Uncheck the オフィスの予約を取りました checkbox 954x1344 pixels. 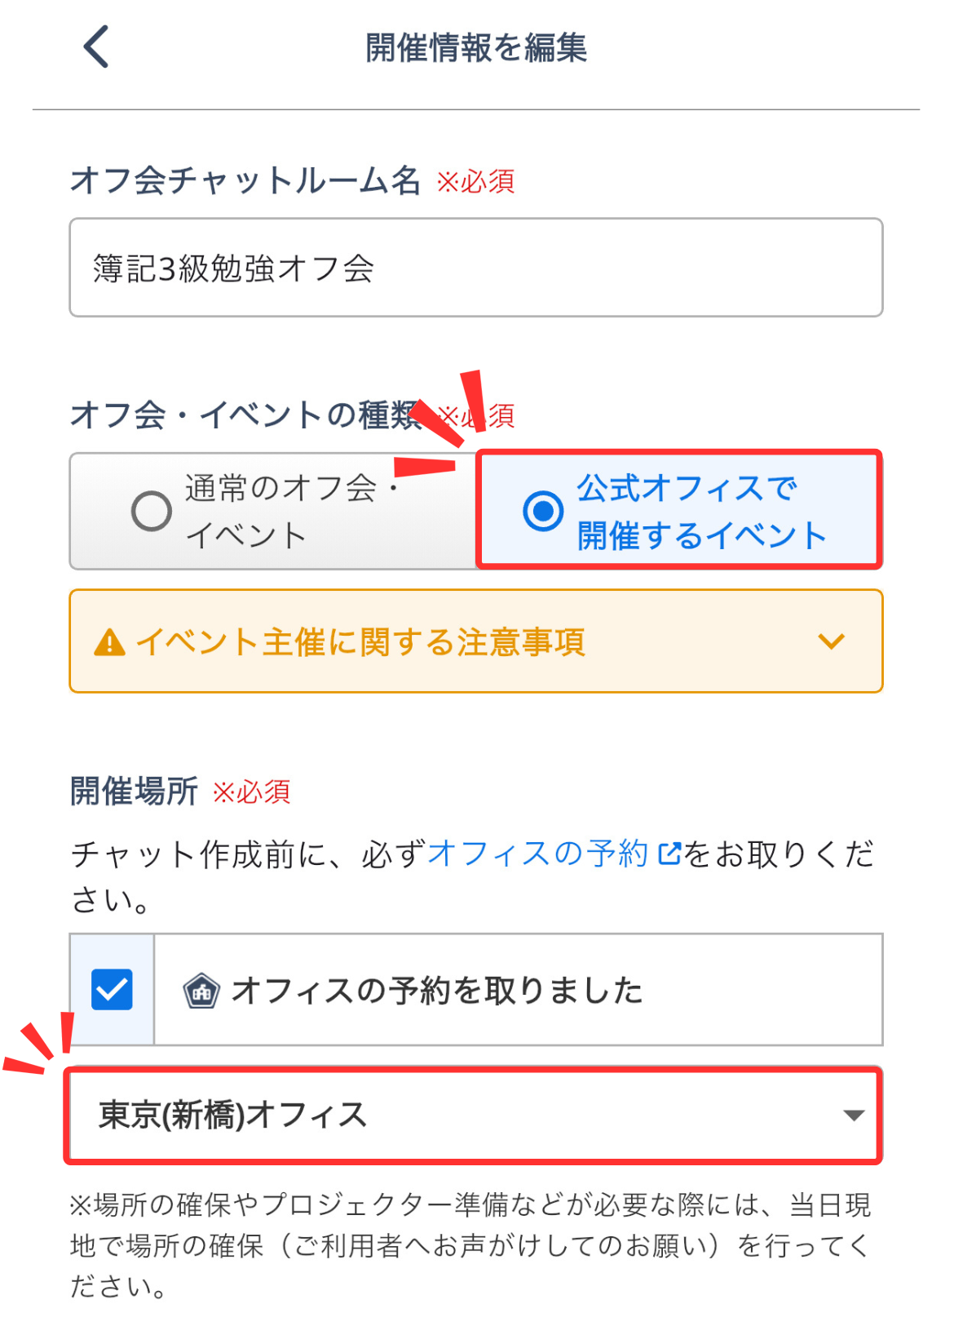click(113, 990)
